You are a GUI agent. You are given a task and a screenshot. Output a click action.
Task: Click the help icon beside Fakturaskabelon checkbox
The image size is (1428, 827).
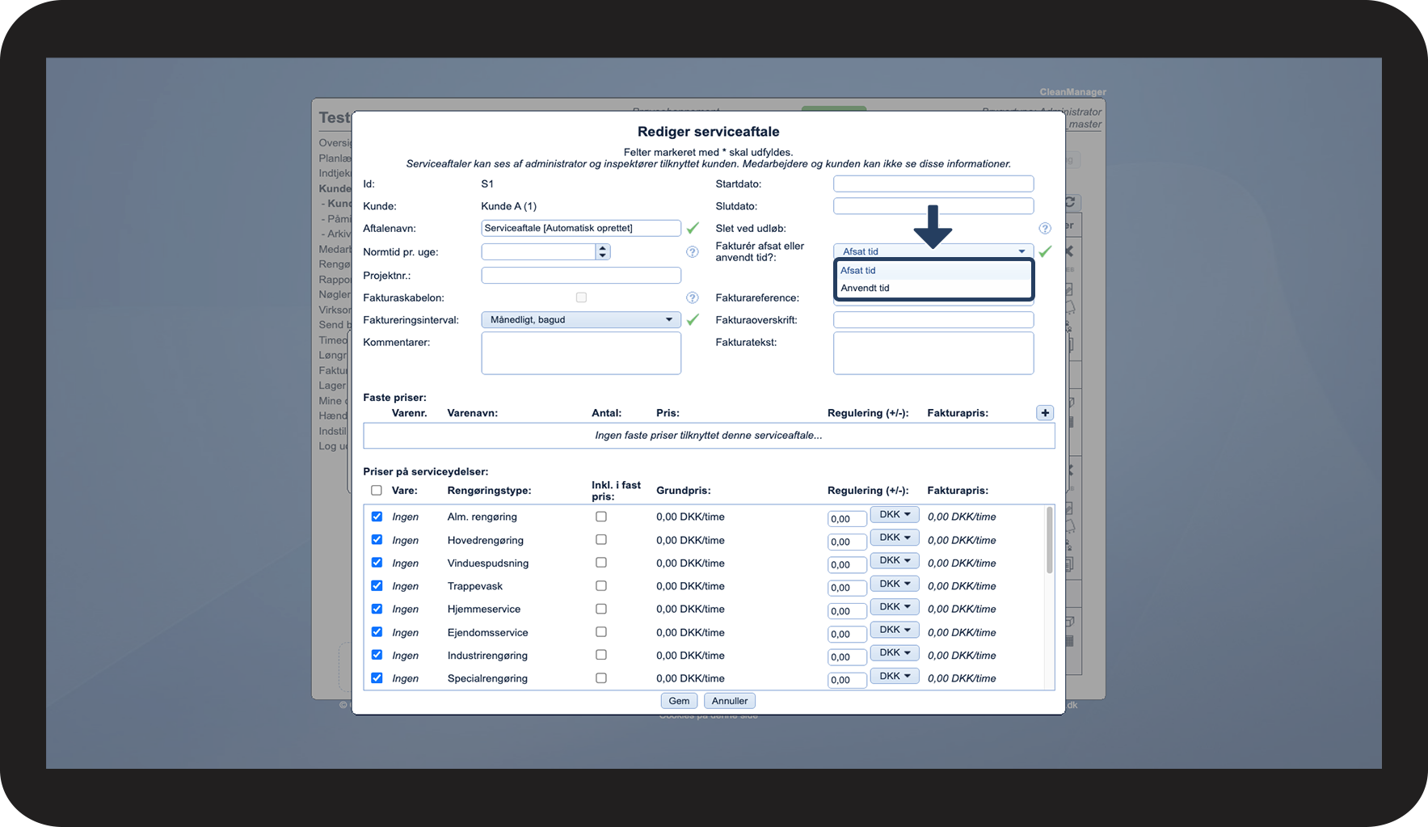(x=692, y=297)
